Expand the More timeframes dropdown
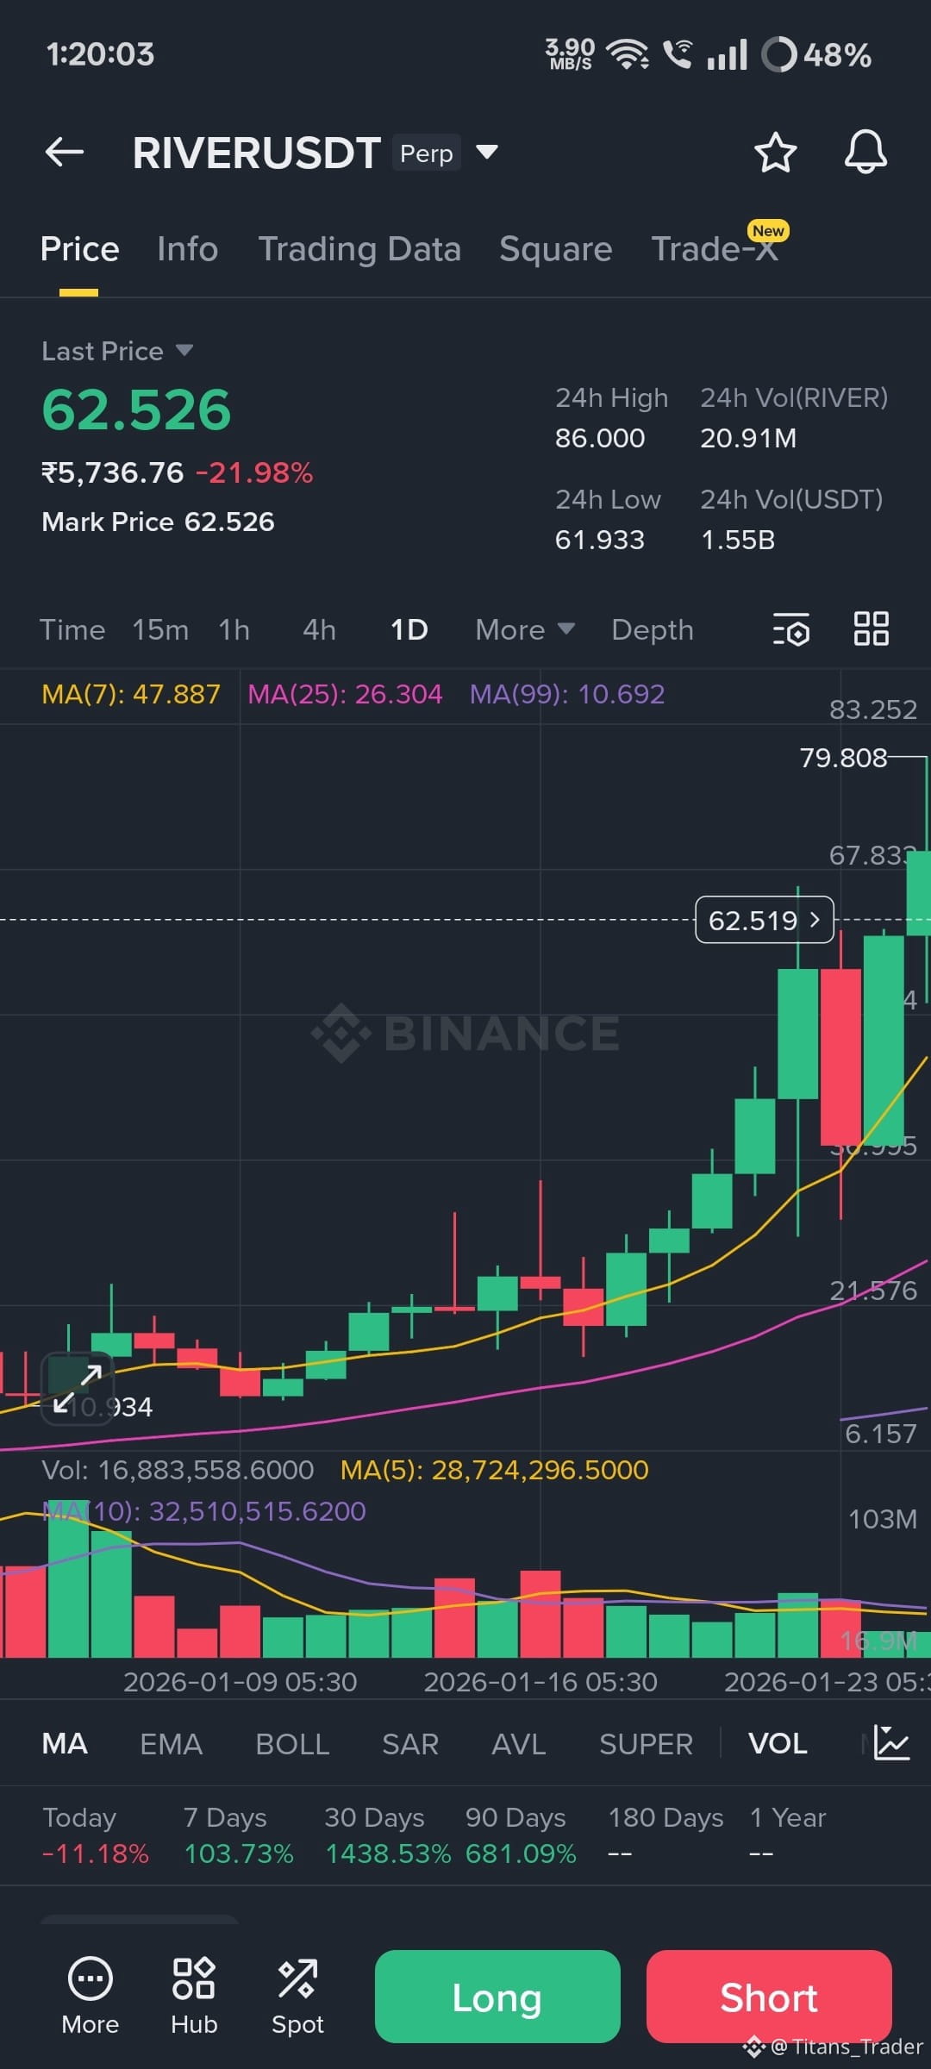 (x=525, y=629)
